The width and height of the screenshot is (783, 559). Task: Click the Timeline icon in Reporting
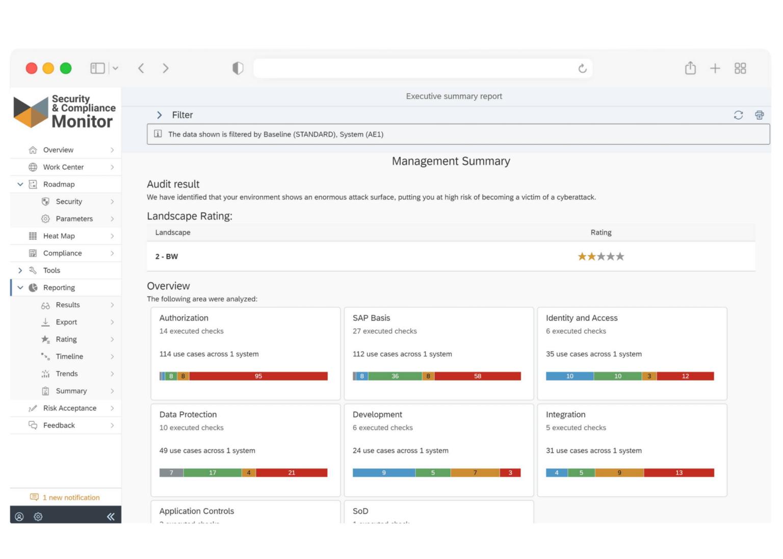pos(45,356)
